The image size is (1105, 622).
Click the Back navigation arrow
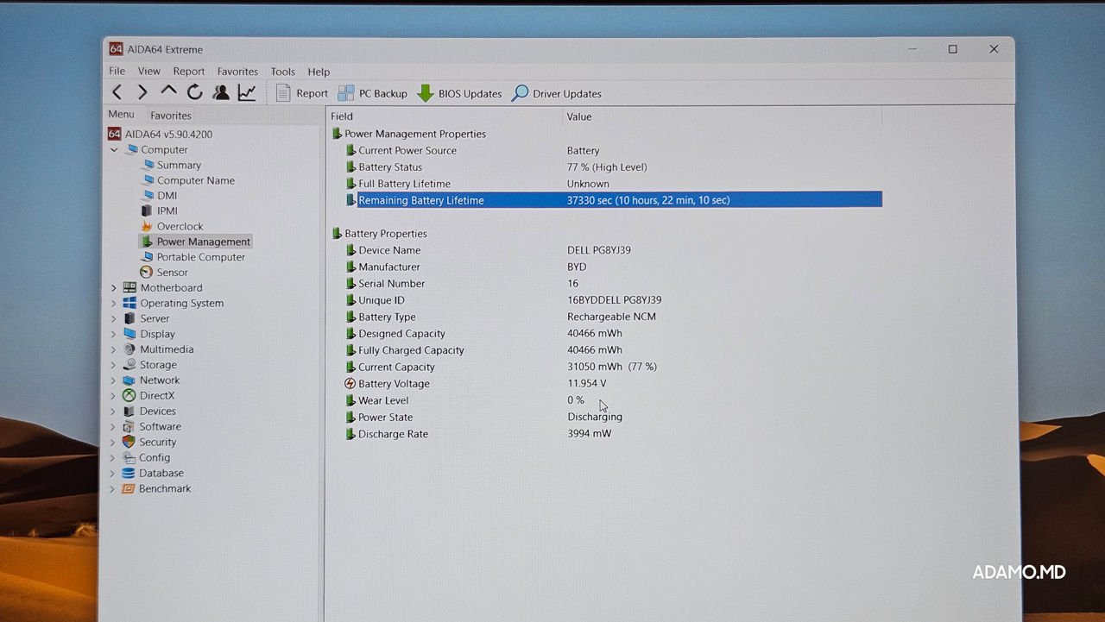(117, 92)
